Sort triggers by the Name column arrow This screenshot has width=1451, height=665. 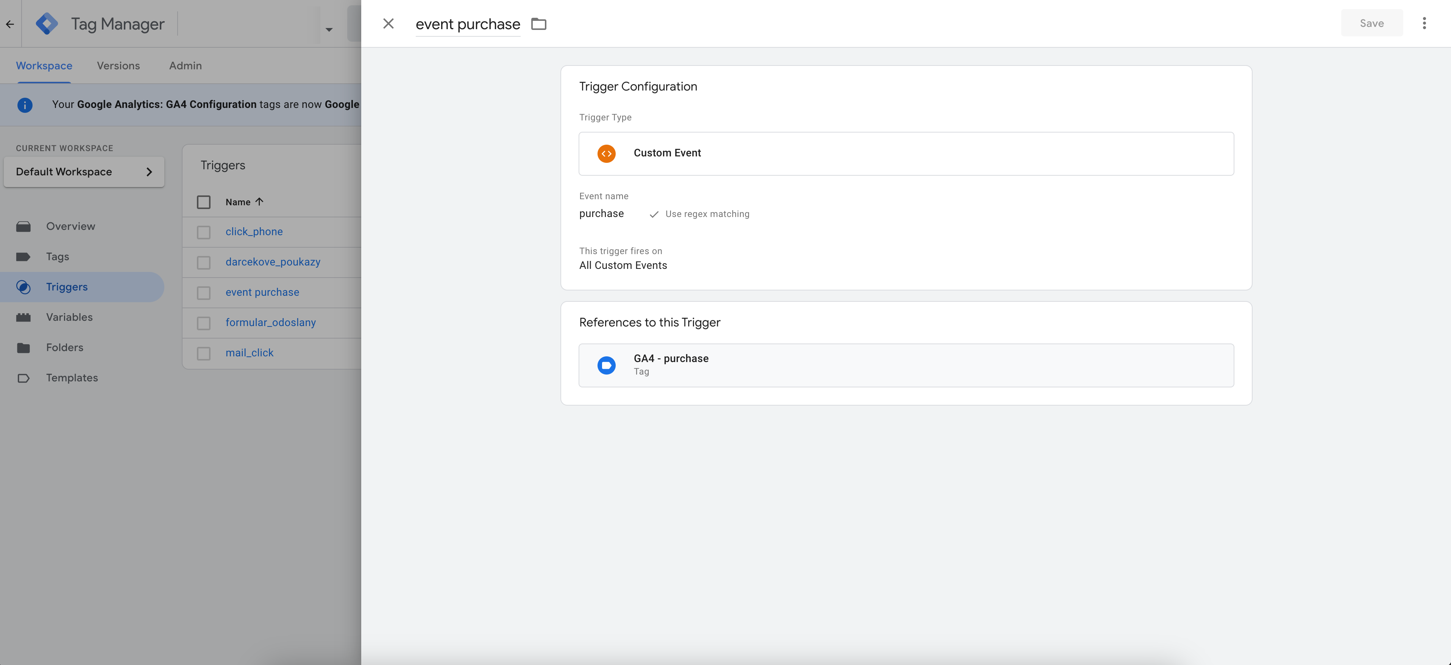[x=259, y=202]
